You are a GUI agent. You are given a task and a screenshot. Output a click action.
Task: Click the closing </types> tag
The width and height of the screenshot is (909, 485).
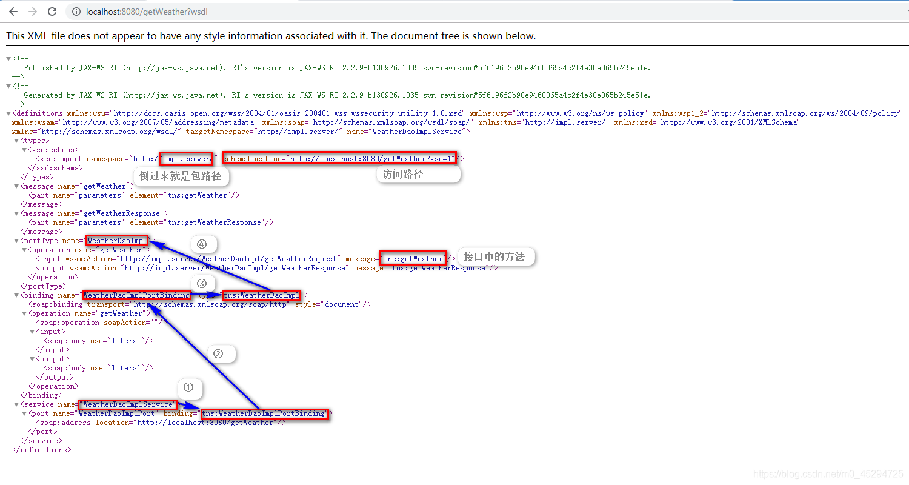pos(37,177)
